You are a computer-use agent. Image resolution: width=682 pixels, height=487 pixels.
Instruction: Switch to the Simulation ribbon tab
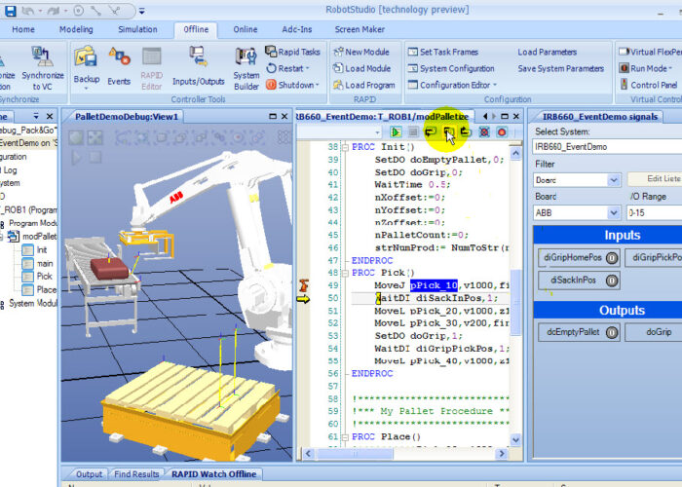pos(137,29)
